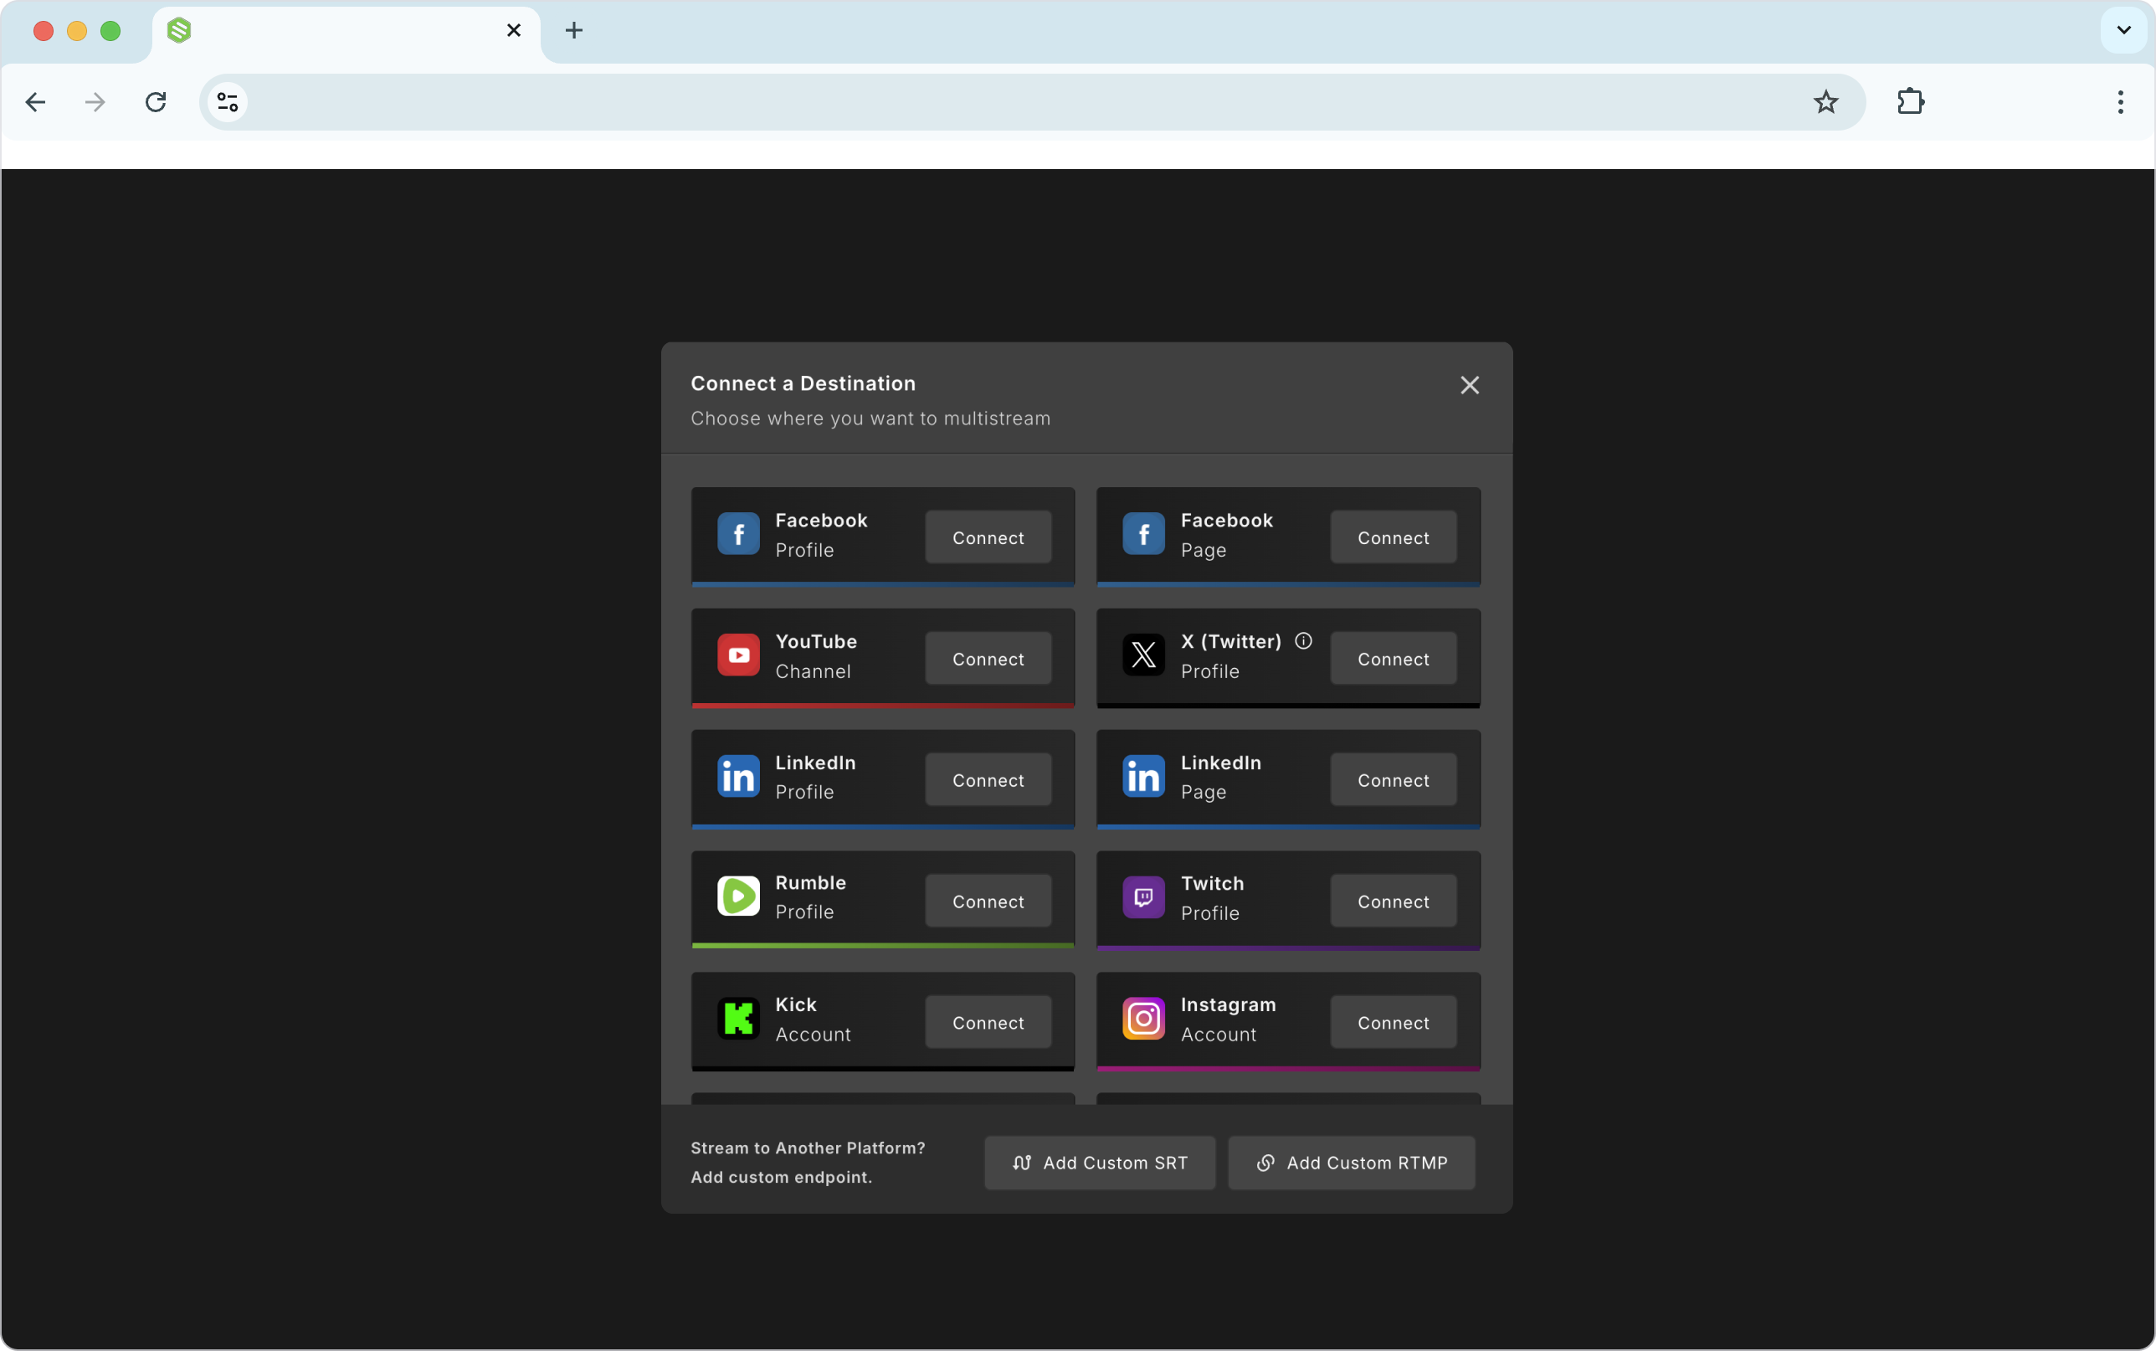Click the 'Rumble' label text
The height and width of the screenshot is (1351, 2156).
tap(810, 882)
